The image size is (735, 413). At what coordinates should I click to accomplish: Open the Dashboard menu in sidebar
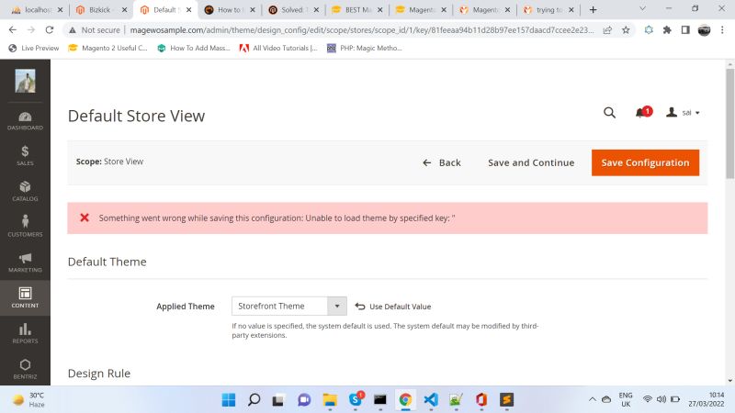pyautogui.click(x=25, y=121)
